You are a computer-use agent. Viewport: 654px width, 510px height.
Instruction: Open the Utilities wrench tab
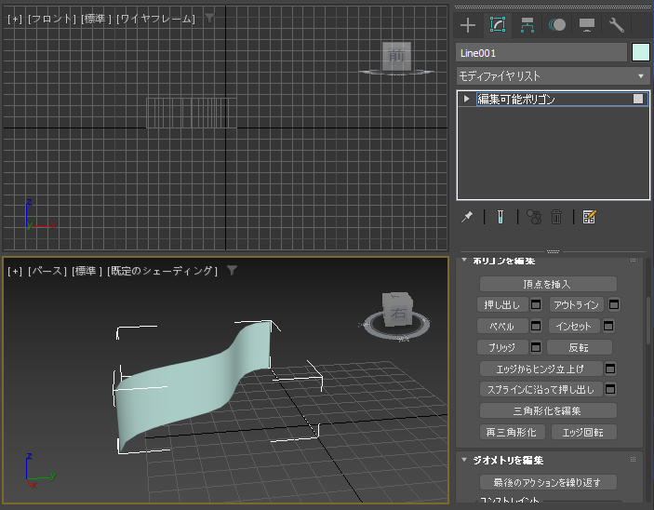617,25
